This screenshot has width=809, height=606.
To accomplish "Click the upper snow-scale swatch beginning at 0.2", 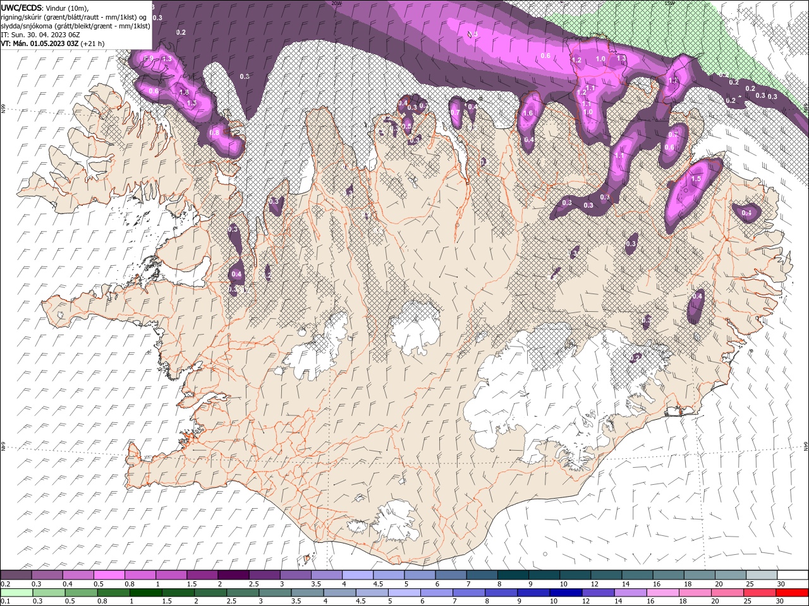I will (x=16, y=575).
